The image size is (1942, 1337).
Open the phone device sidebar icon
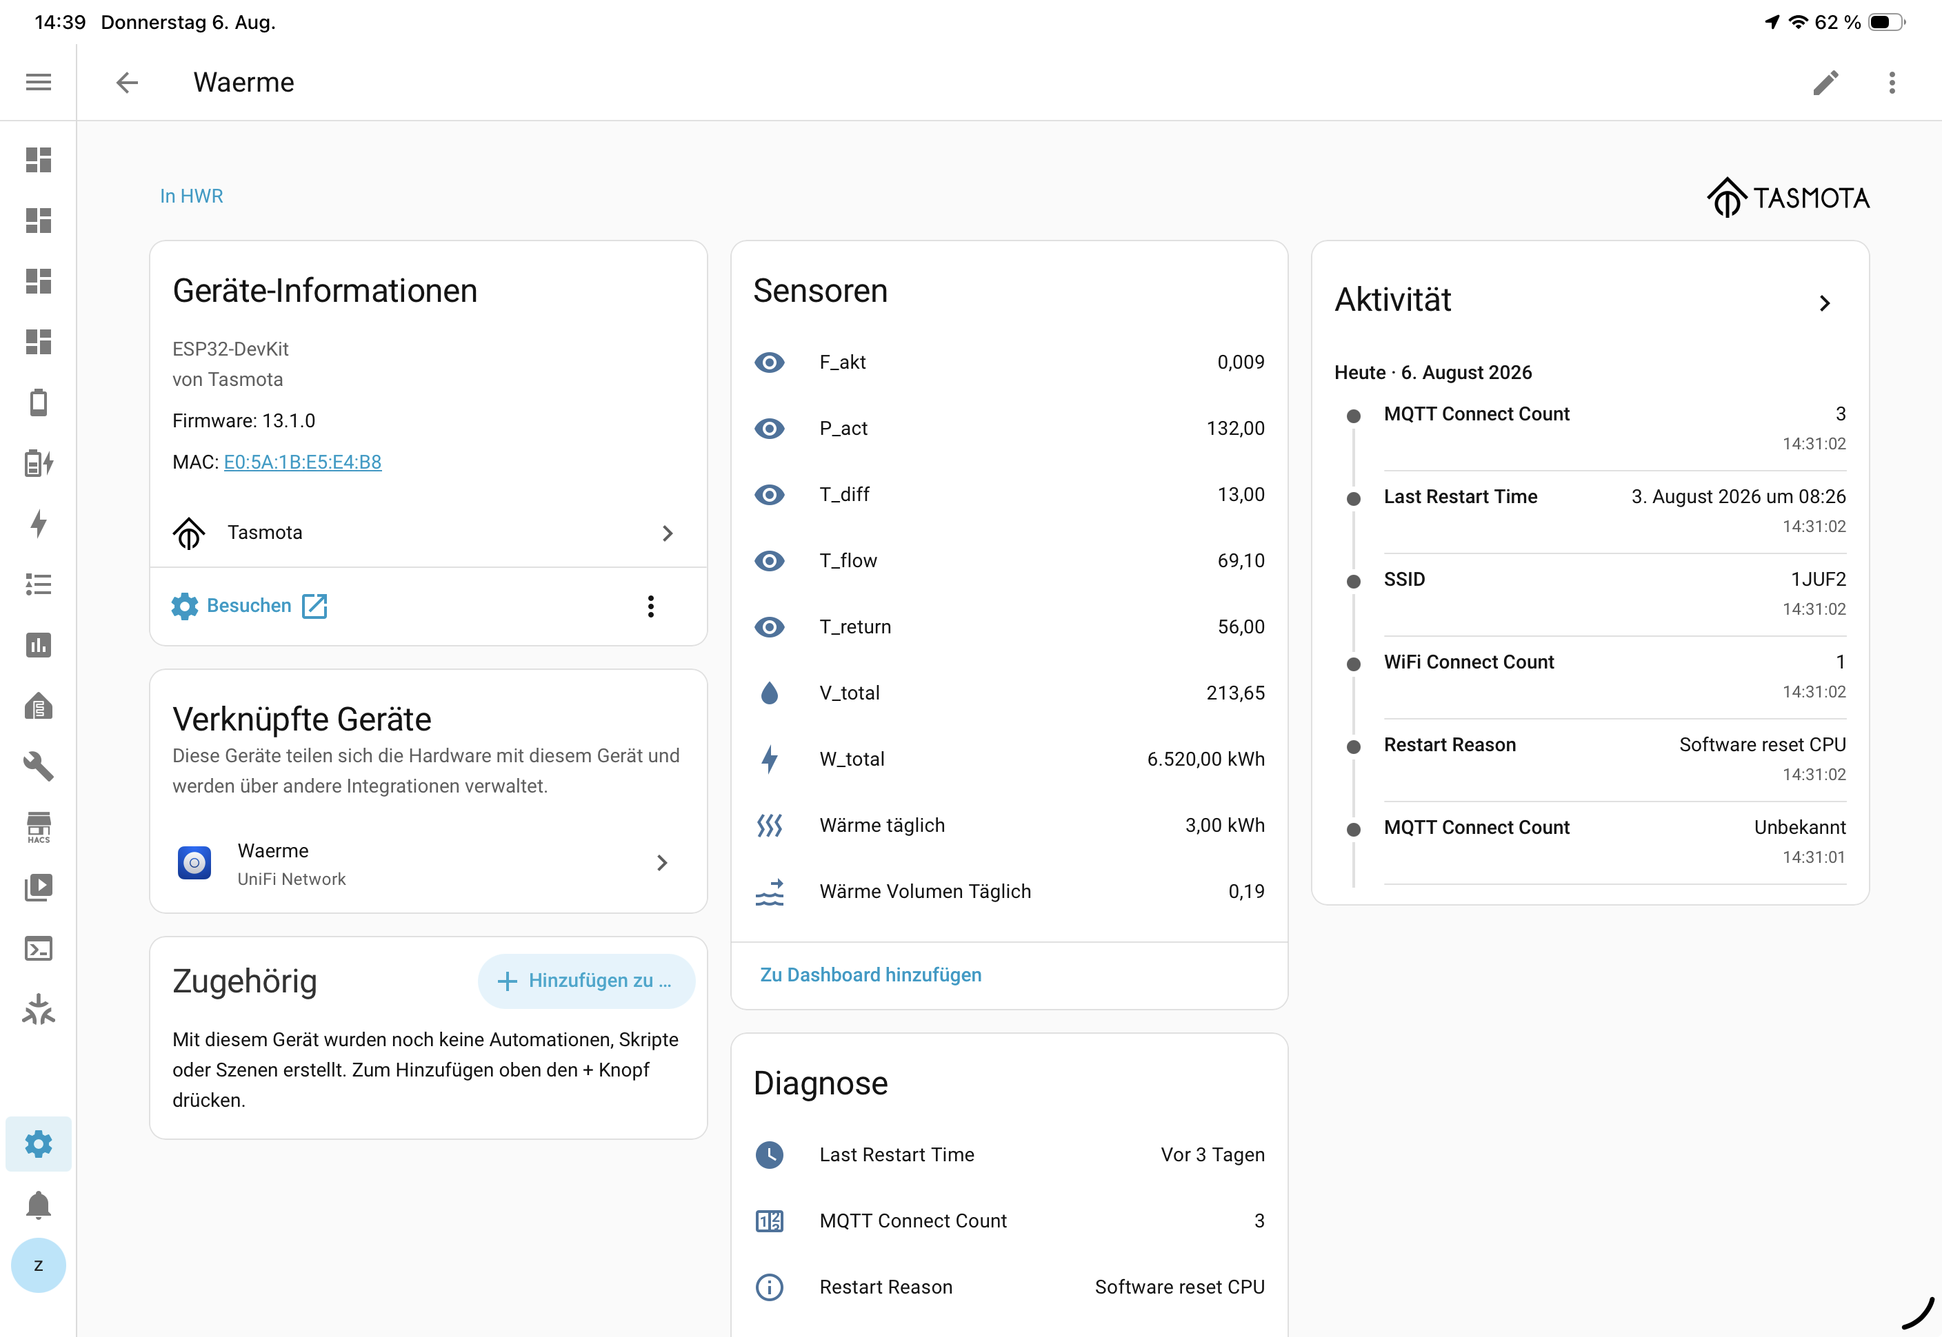tap(39, 402)
